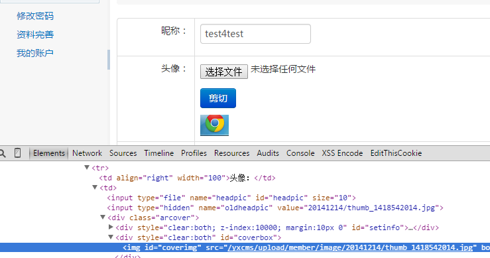Switch to the Audits tab

coord(268,153)
